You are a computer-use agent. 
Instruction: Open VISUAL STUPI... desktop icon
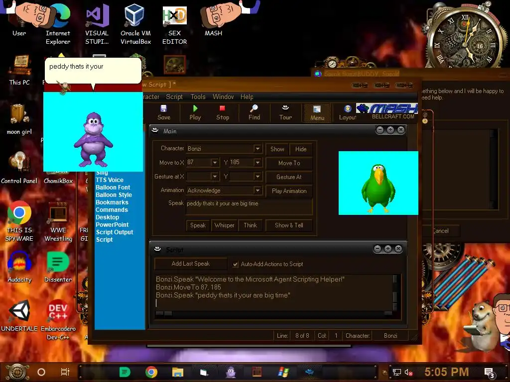[x=97, y=24]
